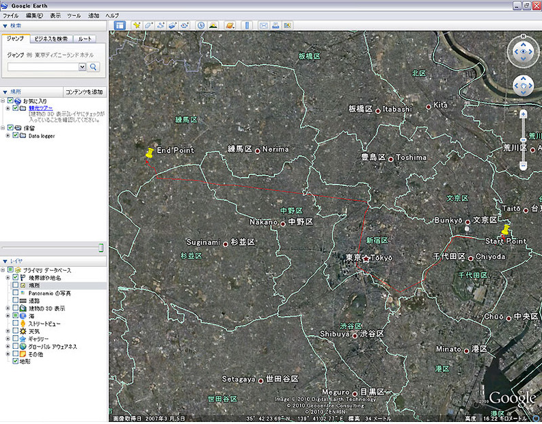The image size is (542, 424).
Task: Click the vertical zoom slider handle
Action: coord(523,140)
